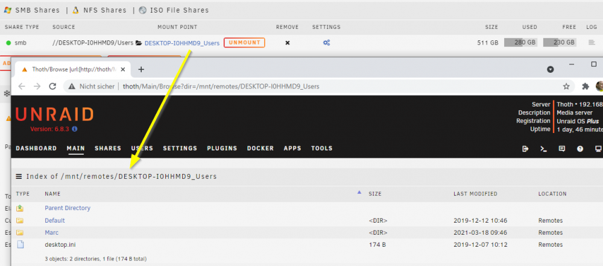Open the USERS menu
Screen dimensions: 603x266
click(x=142, y=148)
